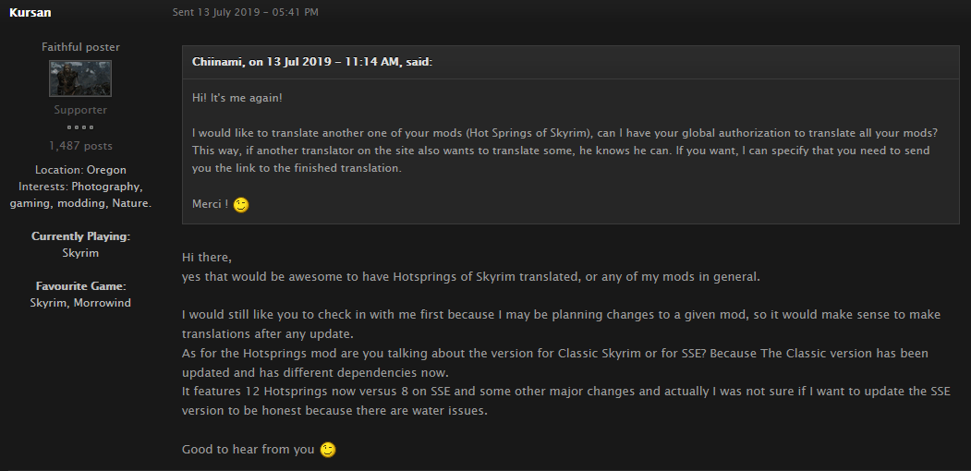Click the "Location: Oregon" profile field
This screenshot has height=471, width=971.
tap(80, 170)
